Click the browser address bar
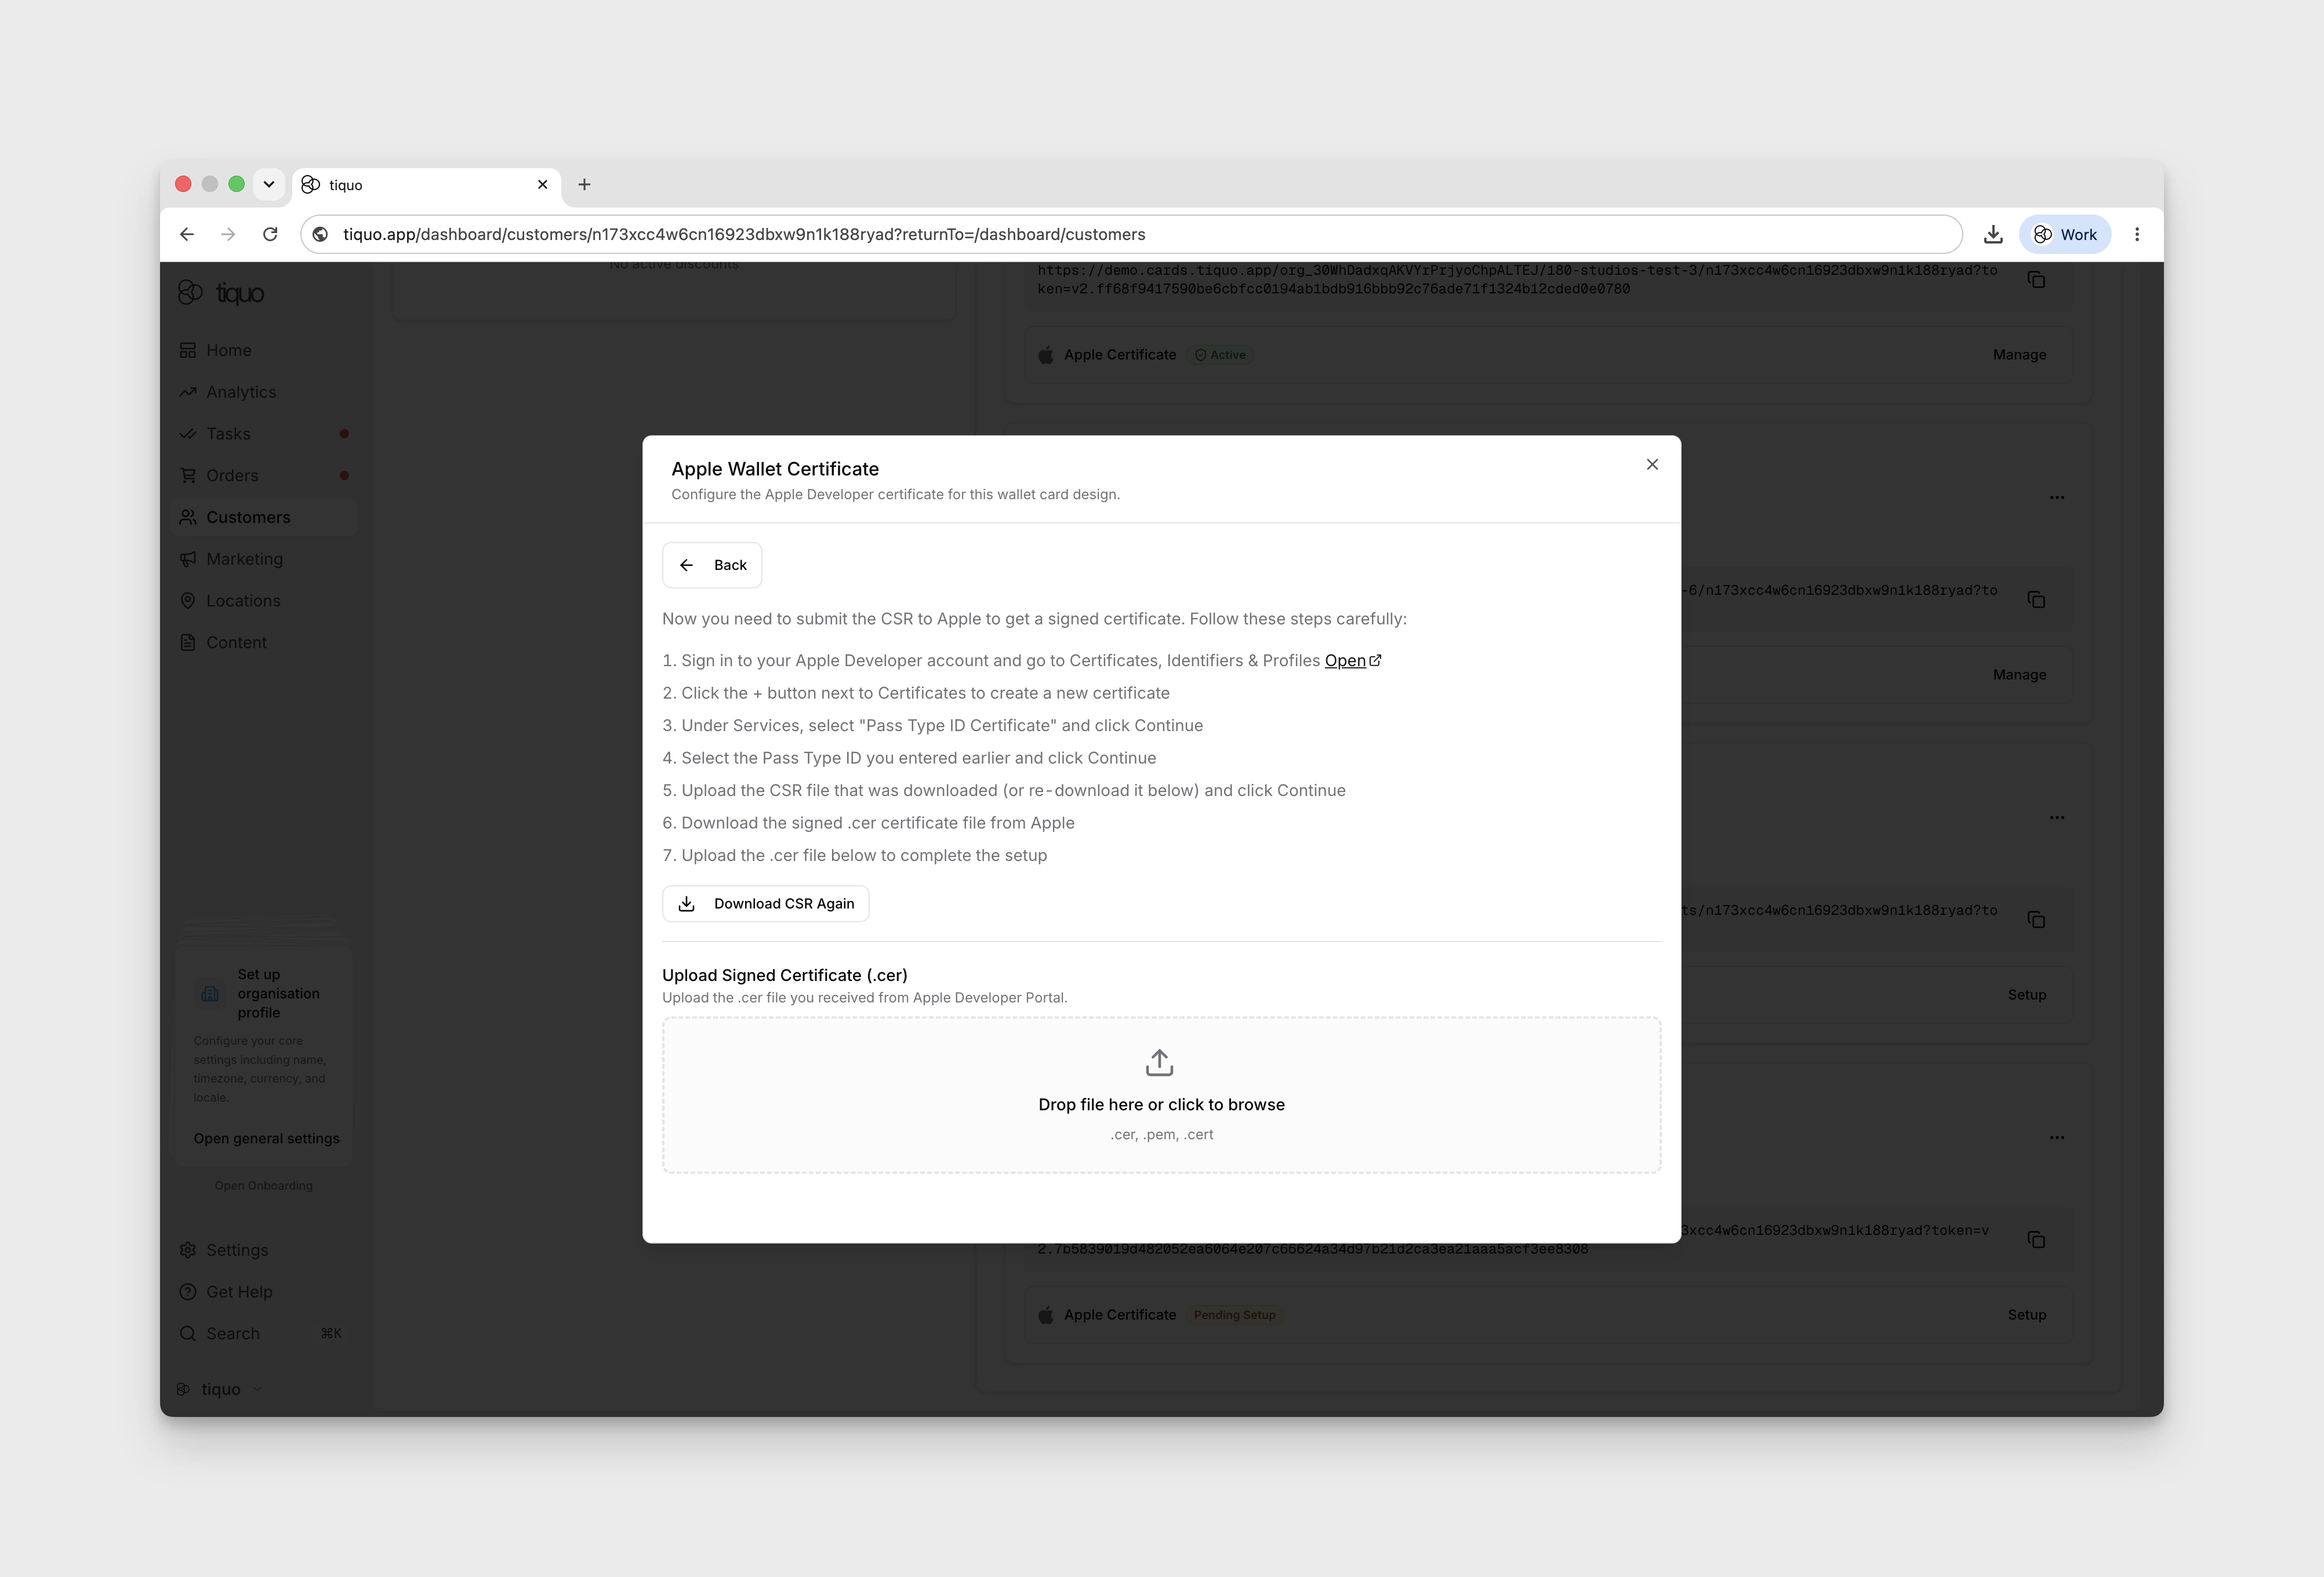Image resolution: width=2324 pixels, height=1577 pixels. pos(1130,234)
